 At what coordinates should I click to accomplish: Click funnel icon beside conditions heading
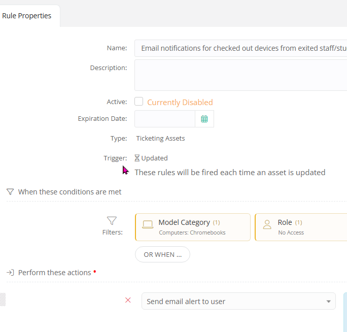tap(10, 192)
